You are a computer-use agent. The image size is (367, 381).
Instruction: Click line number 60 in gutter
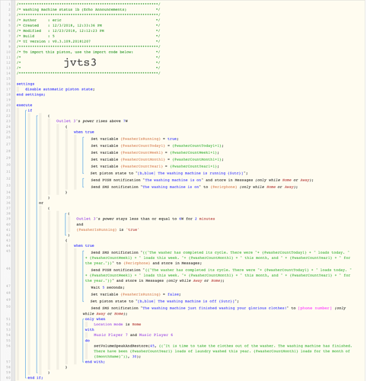click(x=8, y=378)
